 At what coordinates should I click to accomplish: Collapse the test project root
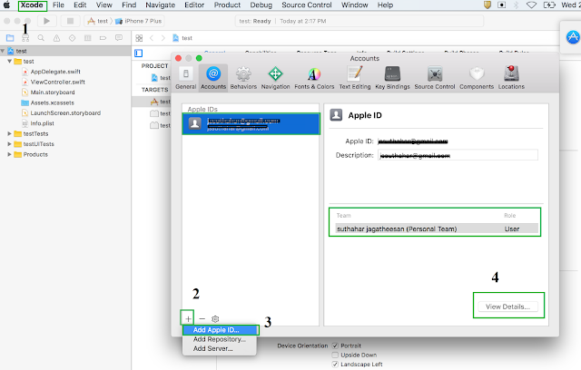3,51
